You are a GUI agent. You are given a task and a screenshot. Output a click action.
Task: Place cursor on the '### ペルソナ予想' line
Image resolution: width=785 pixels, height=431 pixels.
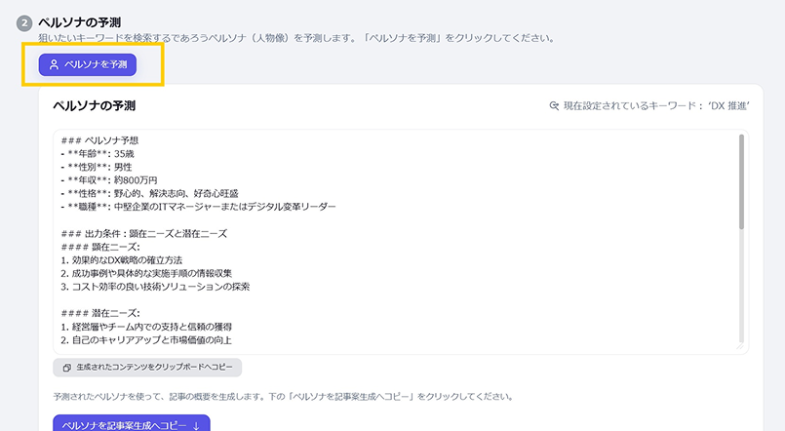[x=99, y=140]
